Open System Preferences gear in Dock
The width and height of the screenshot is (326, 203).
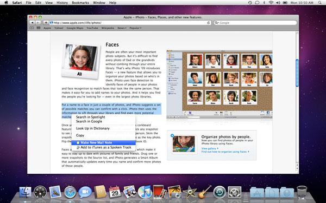pyautogui.click(x=235, y=192)
